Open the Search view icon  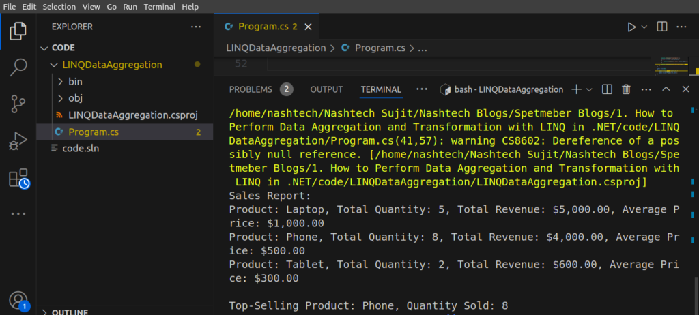18,67
